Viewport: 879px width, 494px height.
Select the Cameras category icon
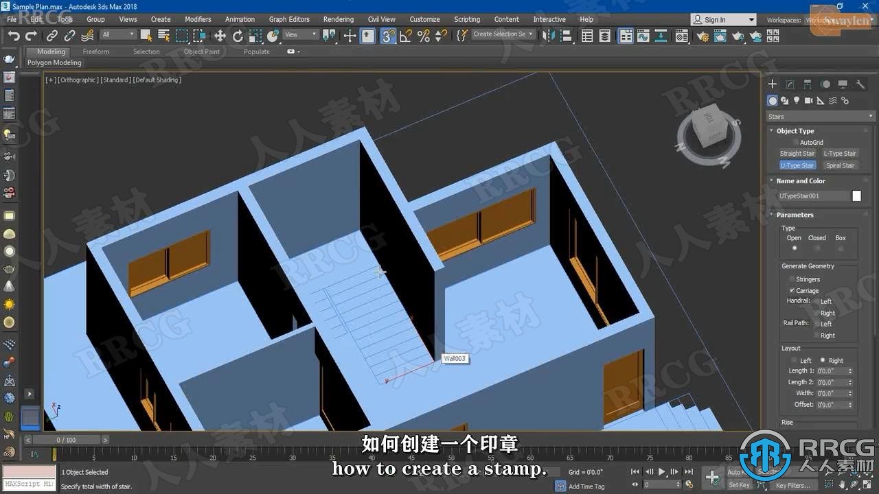(x=808, y=101)
